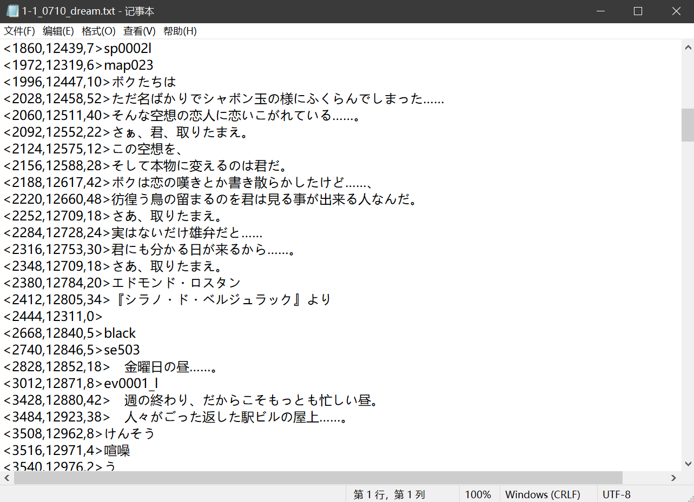Click the horizontal scrollbar thumb
This screenshot has width=694, height=502.
[318, 478]
